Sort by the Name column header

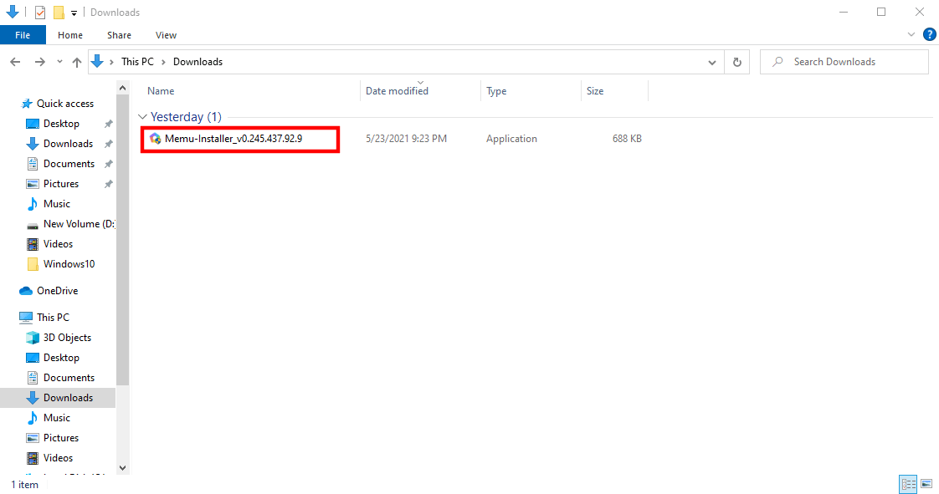(161, 91)
